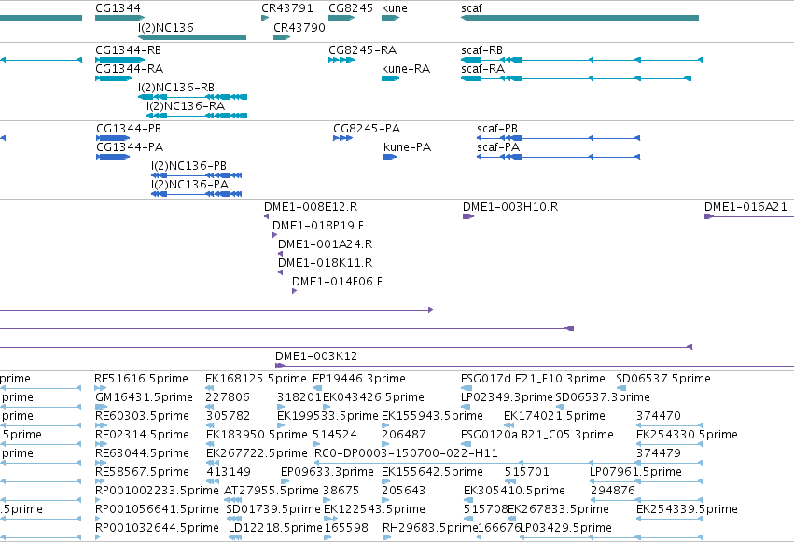Screen dimensions: 794x542
Task: Click the l(2)NC136 gene bar
Action: tap(192, 37)
